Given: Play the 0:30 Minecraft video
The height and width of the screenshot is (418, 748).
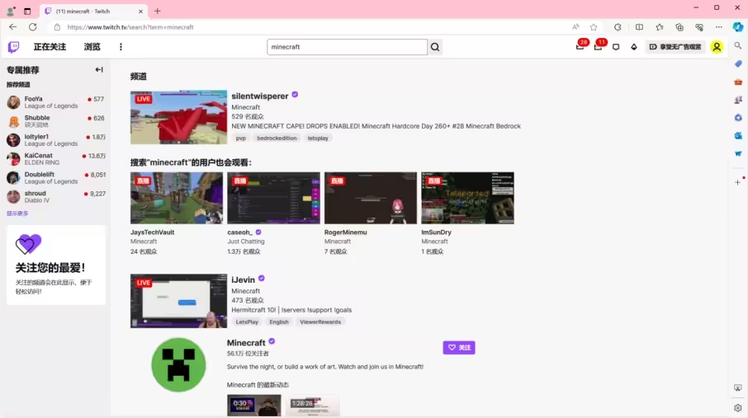Looking at the screenshot, I should click(x=254, y=405).
